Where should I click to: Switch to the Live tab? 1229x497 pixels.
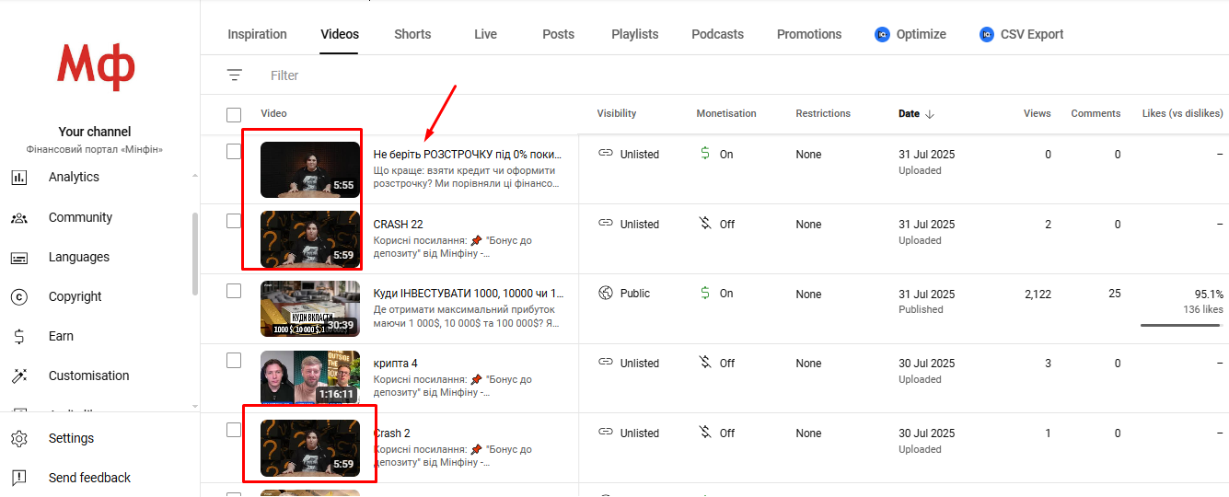click(x=485, y=34)
